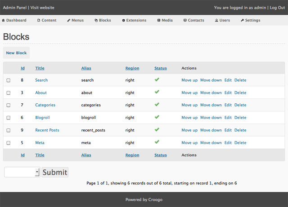
Task: Click the Submit button
Action: click(55, 172)
